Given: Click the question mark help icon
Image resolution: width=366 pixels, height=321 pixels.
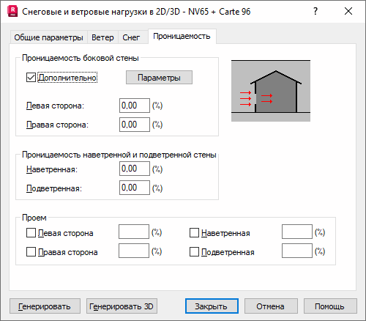Looking at the screenshot, I should coord(315,11).
